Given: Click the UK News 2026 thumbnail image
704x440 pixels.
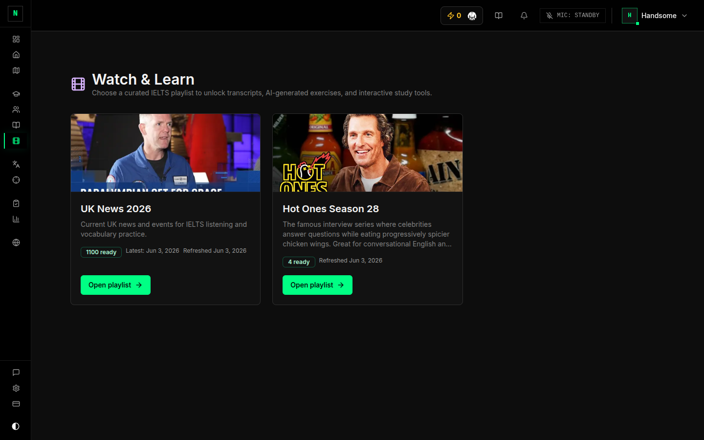Looking at the screenshot, I should click(x=165, y=153).
